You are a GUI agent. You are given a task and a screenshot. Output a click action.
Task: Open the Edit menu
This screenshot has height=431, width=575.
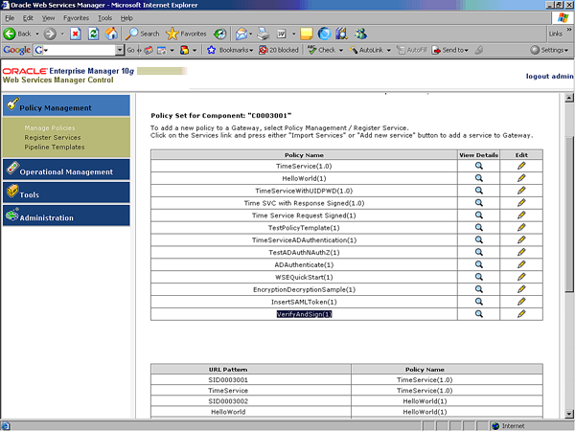(28, 18)
